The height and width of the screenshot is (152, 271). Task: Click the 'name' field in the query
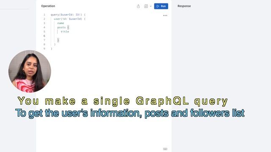pos(61,23)
